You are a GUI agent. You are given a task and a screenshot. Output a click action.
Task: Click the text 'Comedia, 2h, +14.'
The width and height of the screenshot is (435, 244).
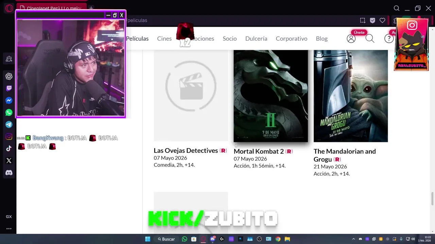(x=174, y=165)
